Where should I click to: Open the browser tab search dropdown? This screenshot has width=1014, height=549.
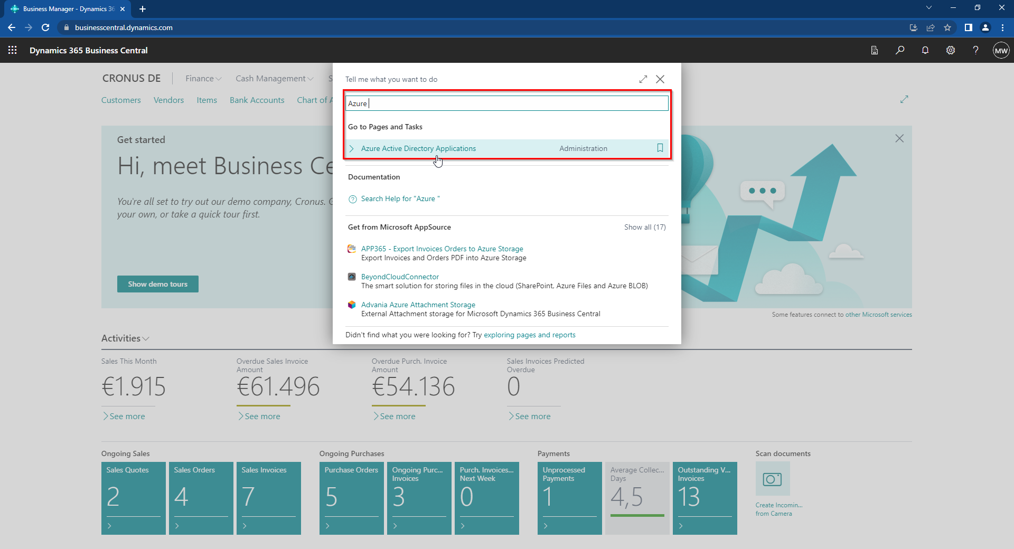coord(929,8)
